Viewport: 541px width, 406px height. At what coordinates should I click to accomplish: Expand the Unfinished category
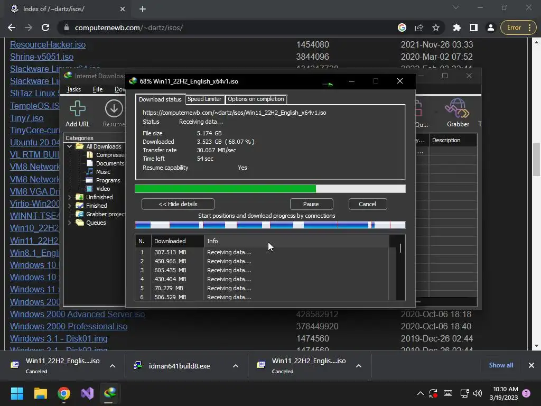[x=69, y=197]
